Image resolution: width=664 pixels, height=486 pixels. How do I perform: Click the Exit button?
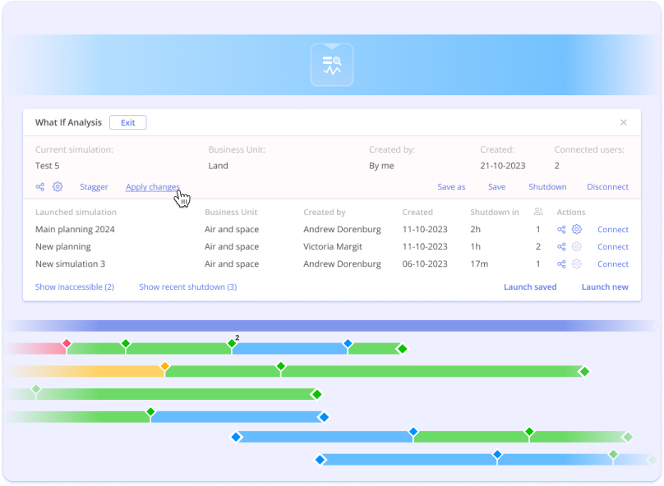click(x=128, y=122)
